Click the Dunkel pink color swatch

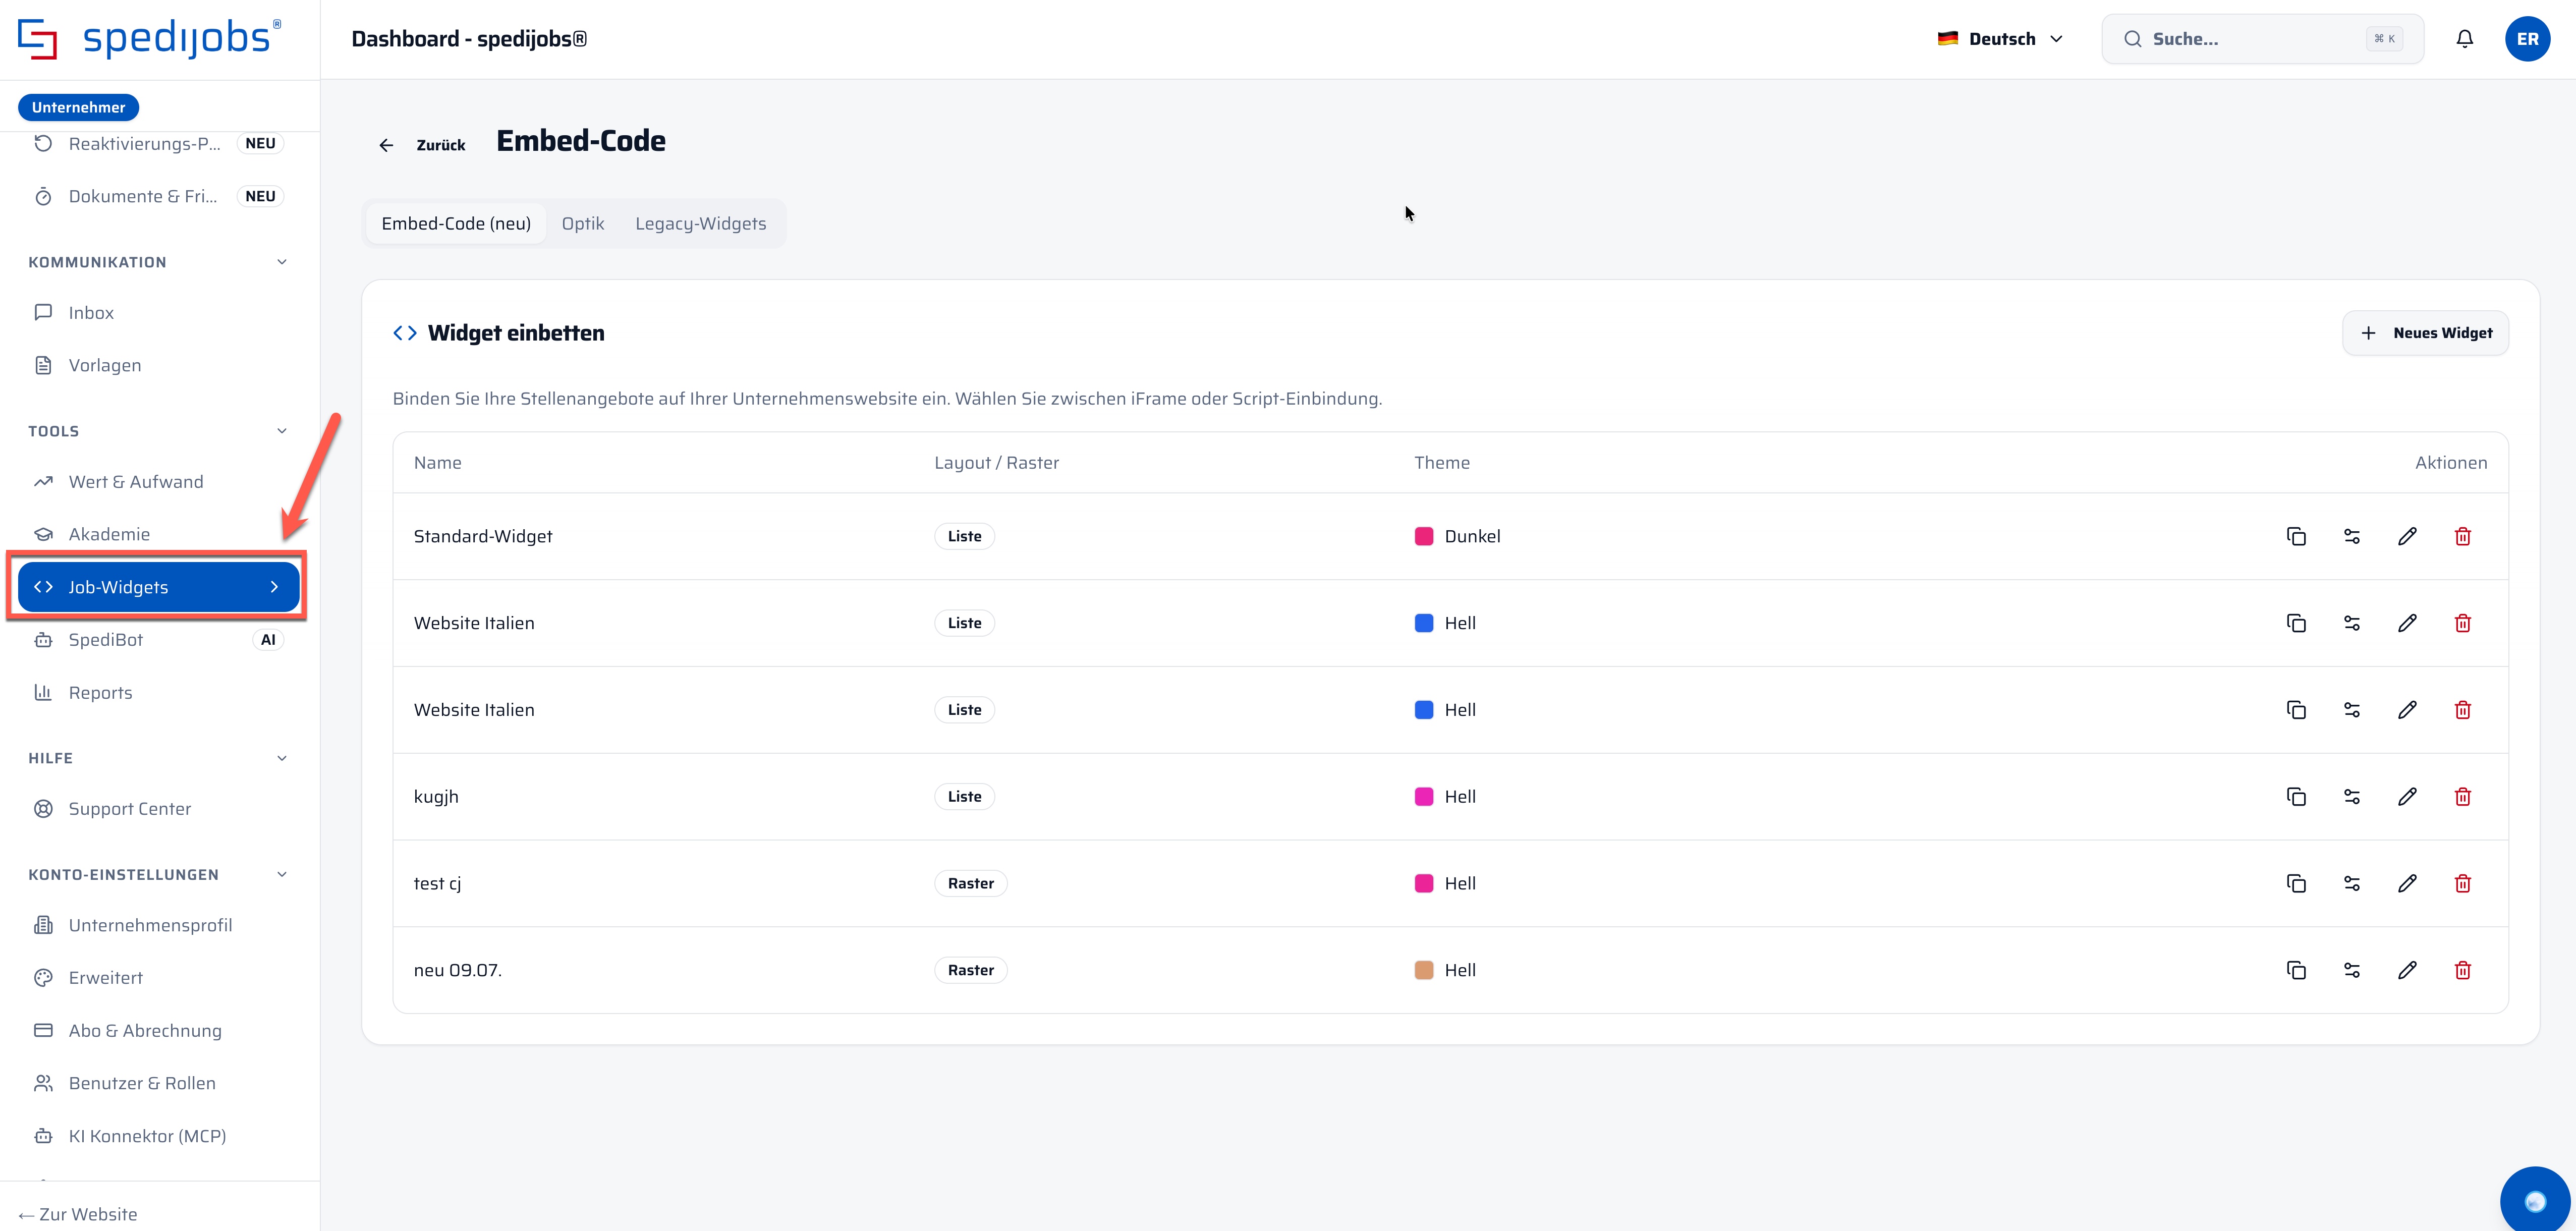[x=1424, y=536]
